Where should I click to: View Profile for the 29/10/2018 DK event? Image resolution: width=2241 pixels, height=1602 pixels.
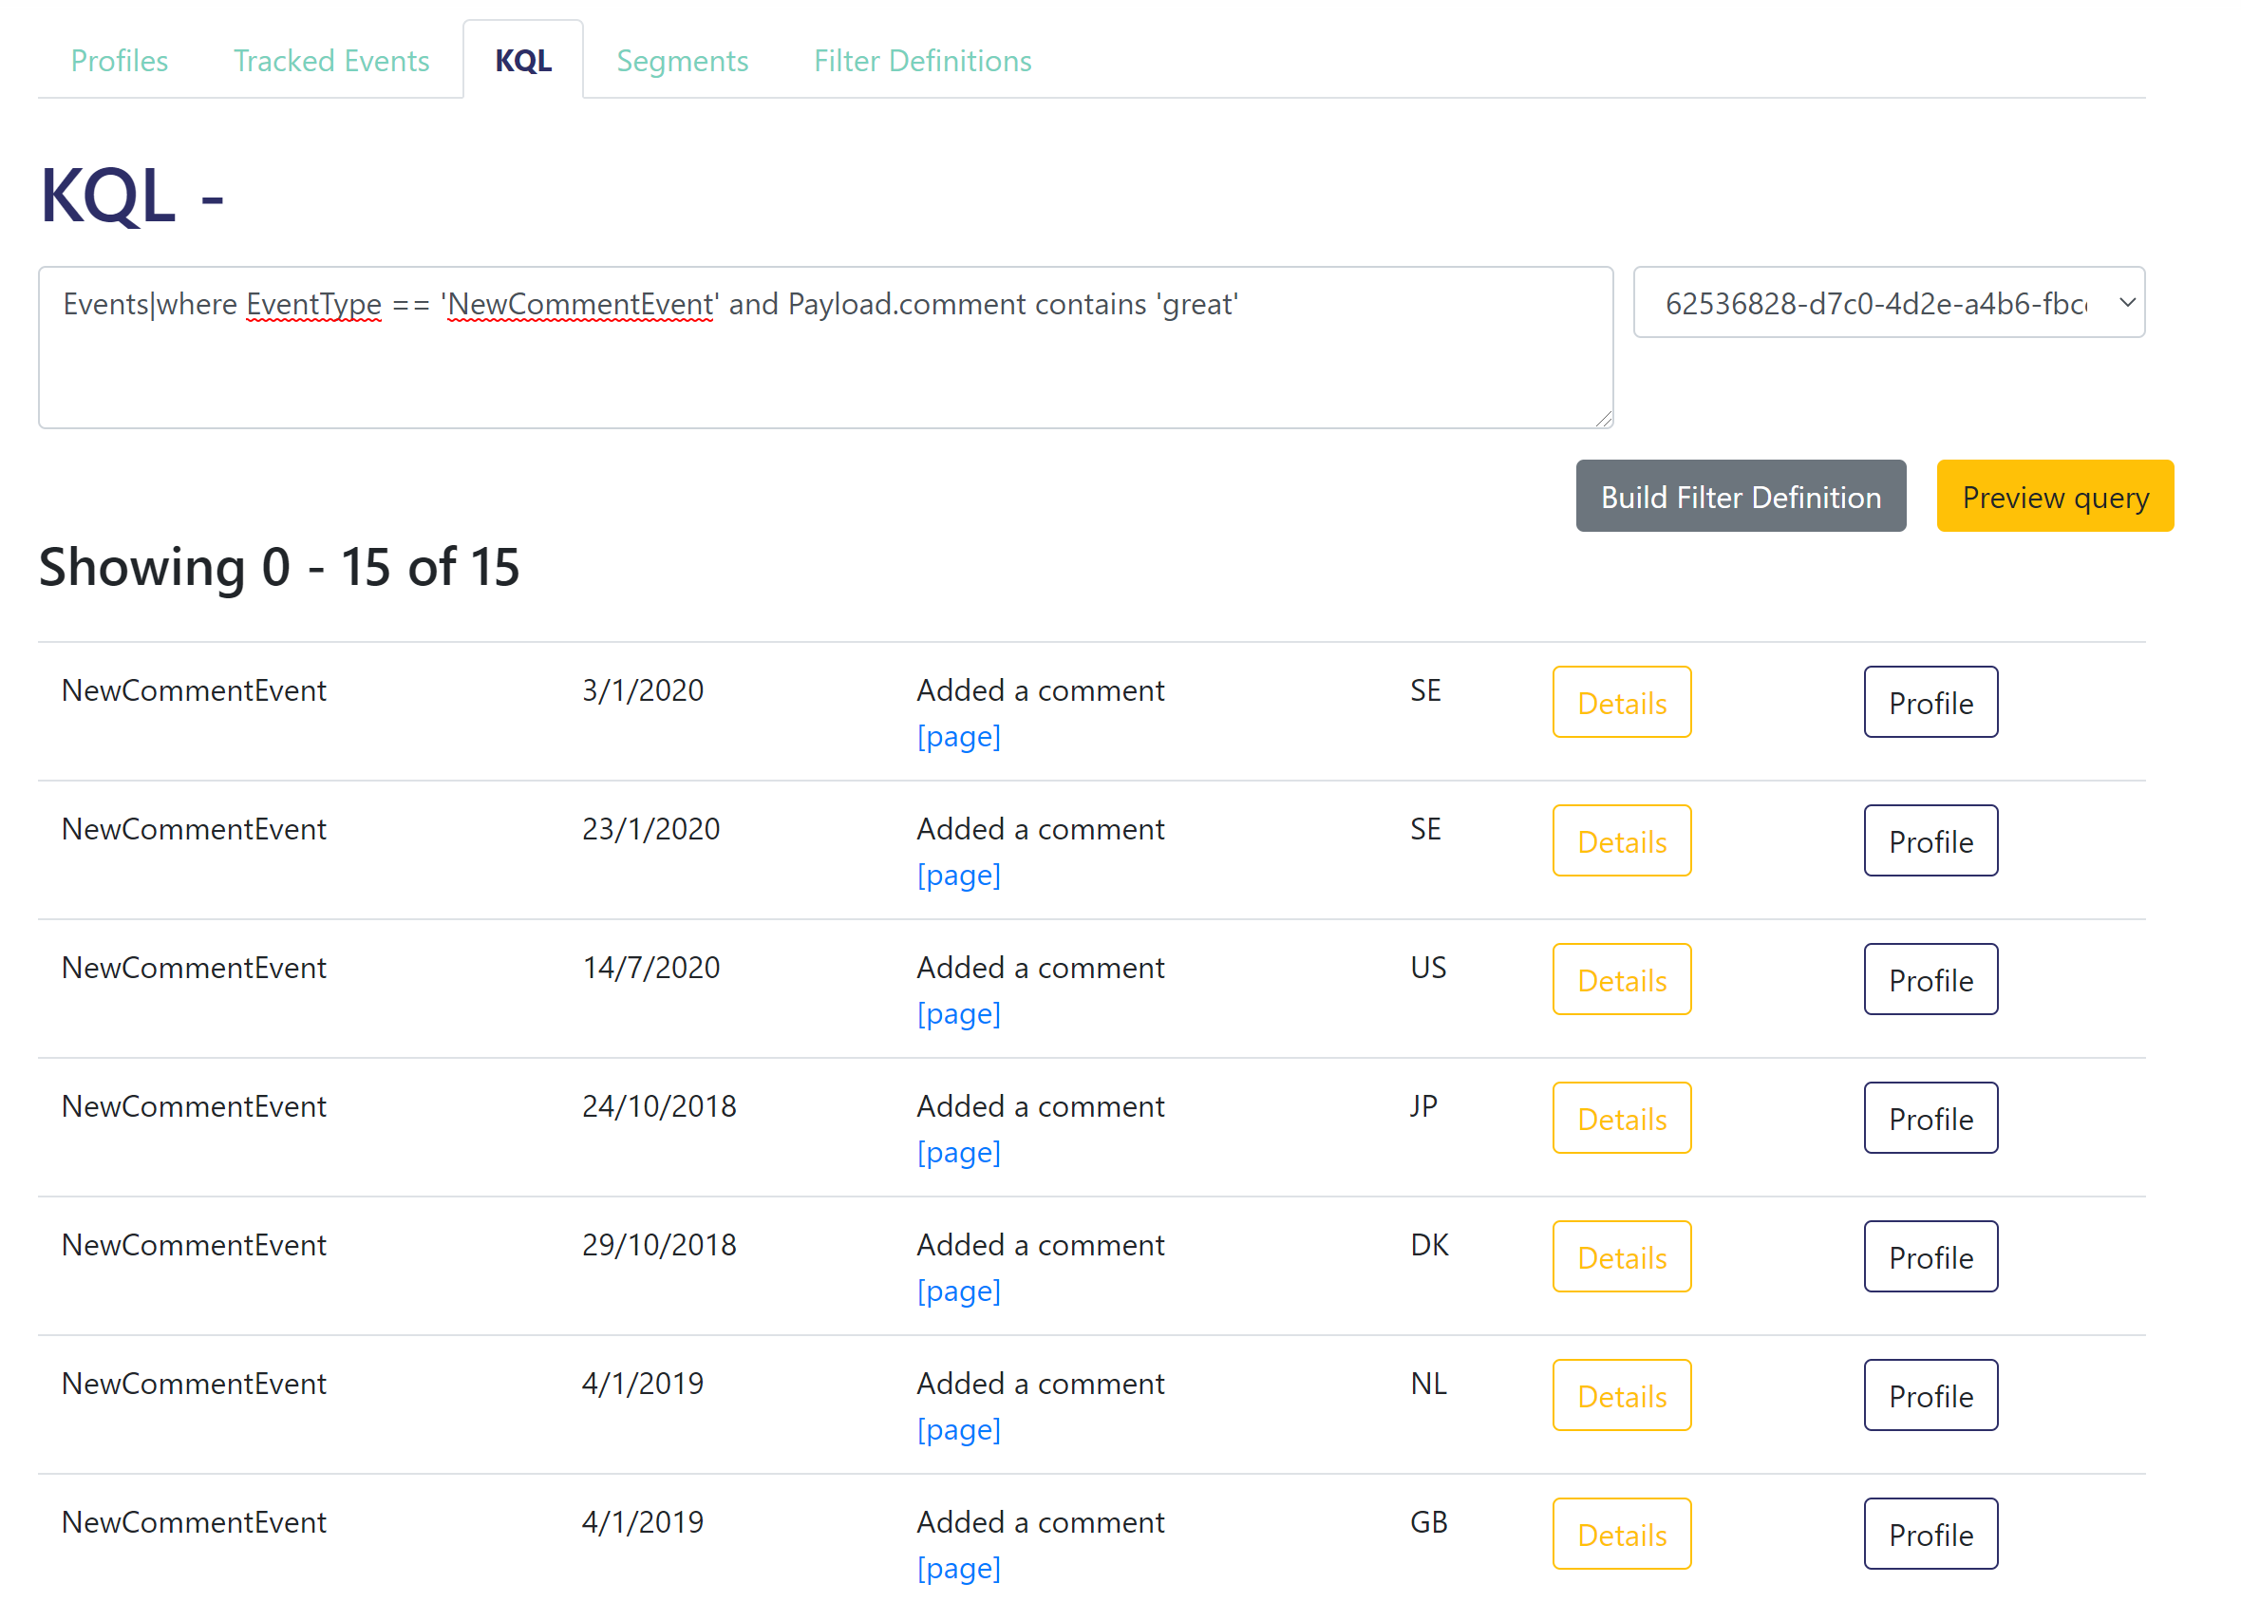click(x=1930, y=1256)
